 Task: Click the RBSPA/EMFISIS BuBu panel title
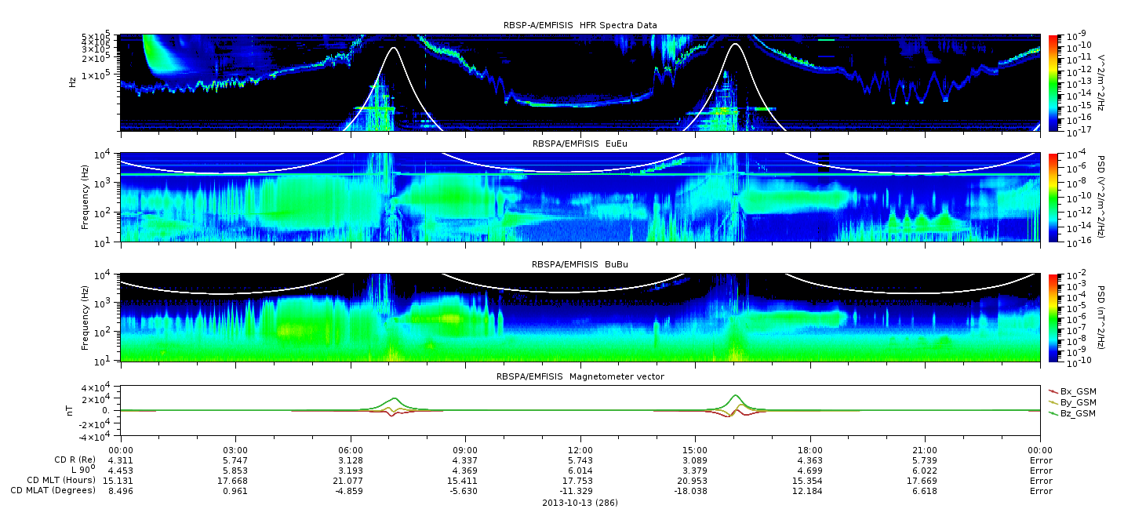[x=580, y=264]
